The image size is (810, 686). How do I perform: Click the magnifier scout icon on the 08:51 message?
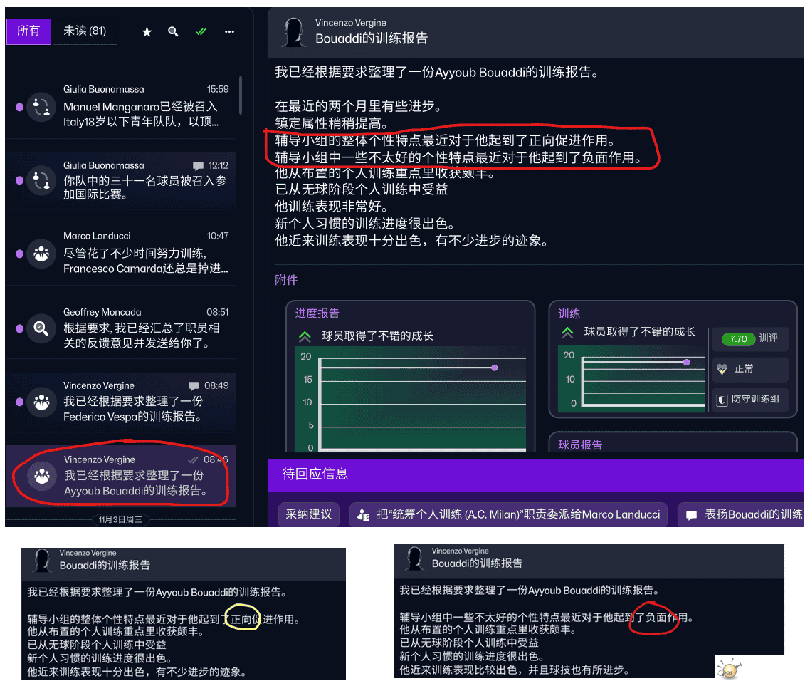tap(41, 328)
